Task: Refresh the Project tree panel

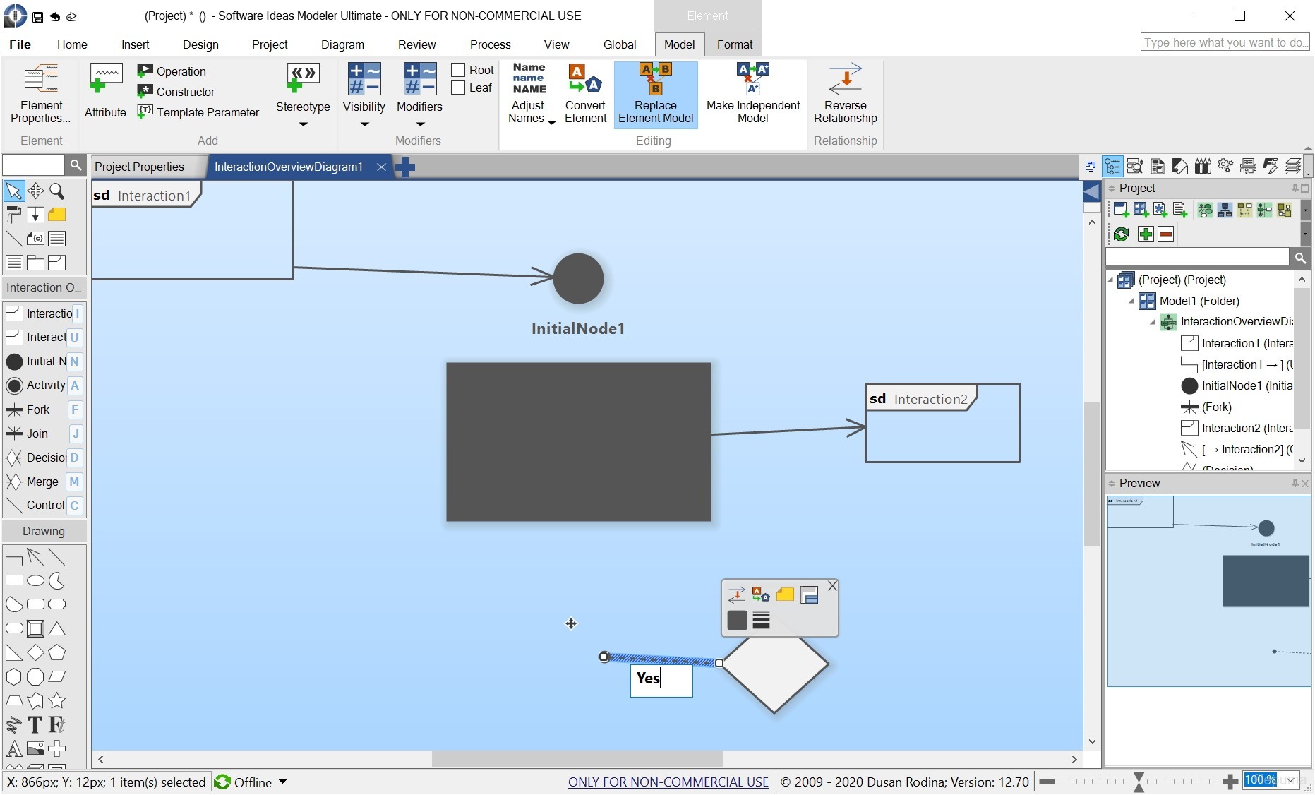Action: coord(1121,234)
